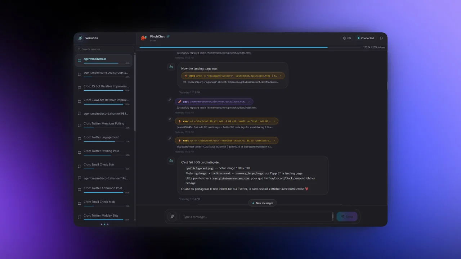The width and height of the screenshot is (461, 259).
Task: Expand the edit docs/index.html tool call
Action: tap(214, 101)
